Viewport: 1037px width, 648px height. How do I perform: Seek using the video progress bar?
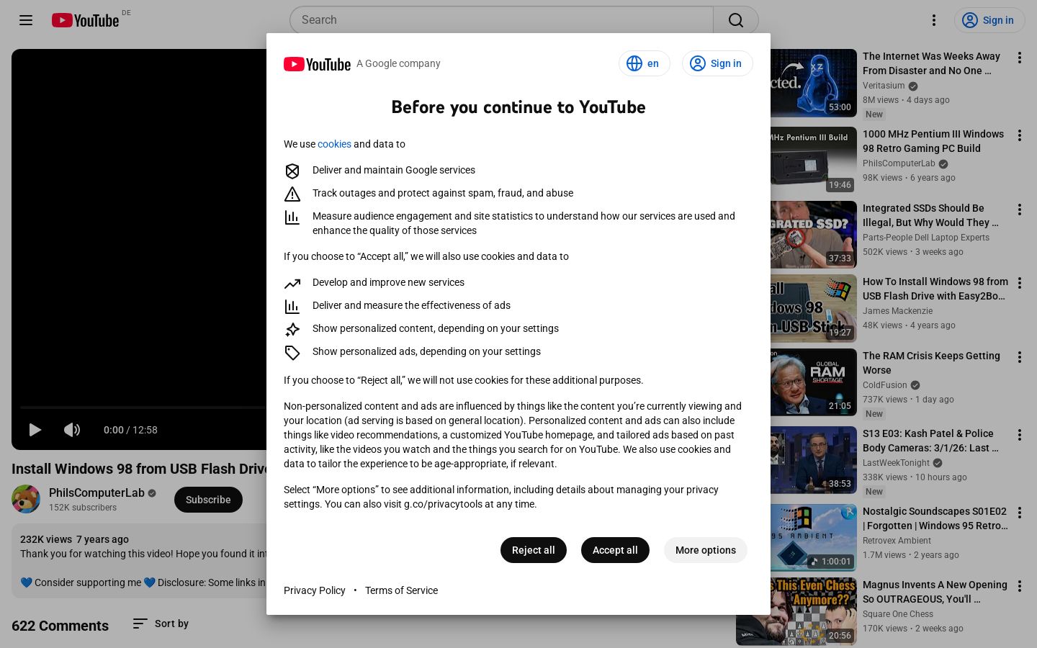[x=143, y=408]
